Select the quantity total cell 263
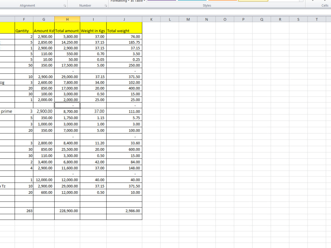This screenshot has width=331, height=248. [x=24, y=211]
